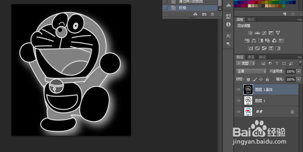303x152 pixels.
Task: Toggle lock position for the layer
Action: coord(261,79)
